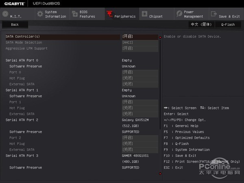Screen dimensions: 244x183
Task: Click the Power Management icon
Action: coord(179,14)
